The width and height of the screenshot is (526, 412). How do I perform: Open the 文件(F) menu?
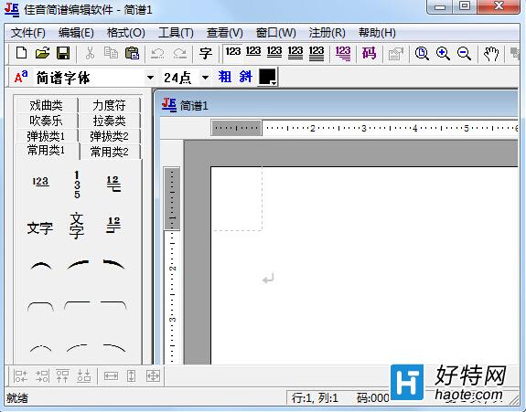point(27,33)
